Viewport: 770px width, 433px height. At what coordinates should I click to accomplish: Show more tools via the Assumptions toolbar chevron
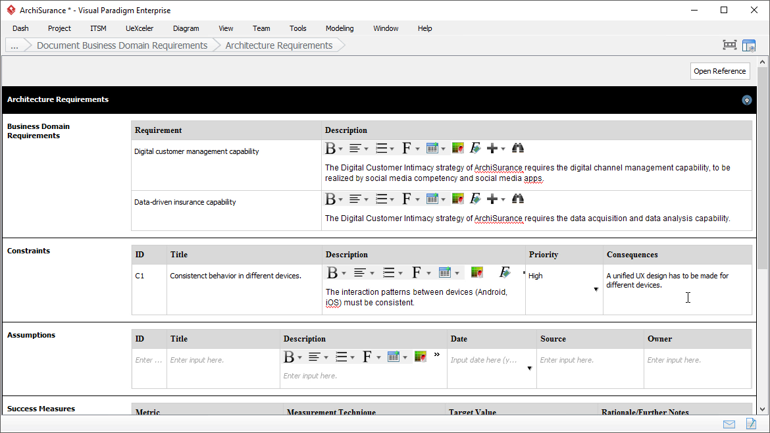pyautogui.click(x=436, y=355)
